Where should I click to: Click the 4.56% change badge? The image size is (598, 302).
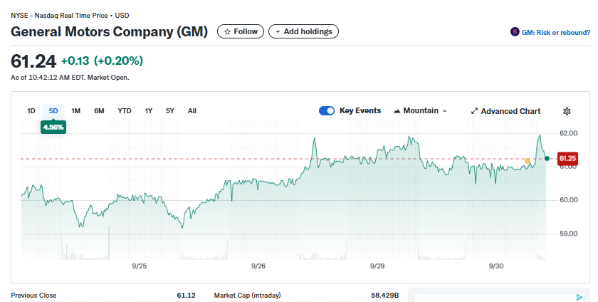coord(53,127)
